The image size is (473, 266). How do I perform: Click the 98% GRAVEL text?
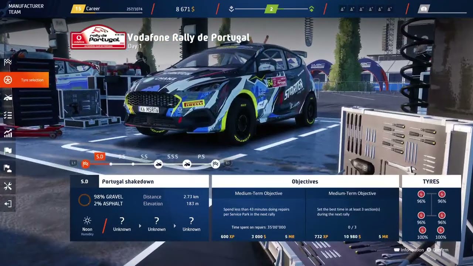pyautogui.click(x=108, y=197)
